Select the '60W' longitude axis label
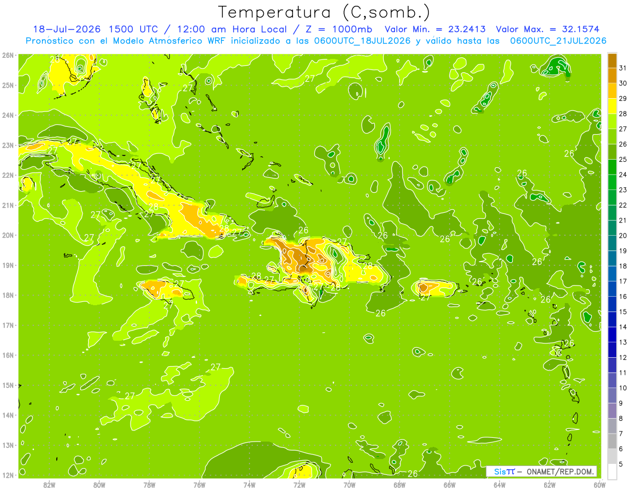This screenshot has width=637, height=492. coord(599,485)
